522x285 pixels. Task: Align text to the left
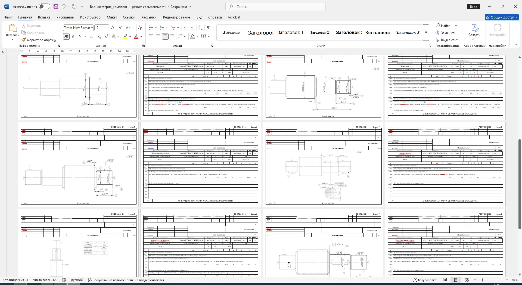coord(151,36)
